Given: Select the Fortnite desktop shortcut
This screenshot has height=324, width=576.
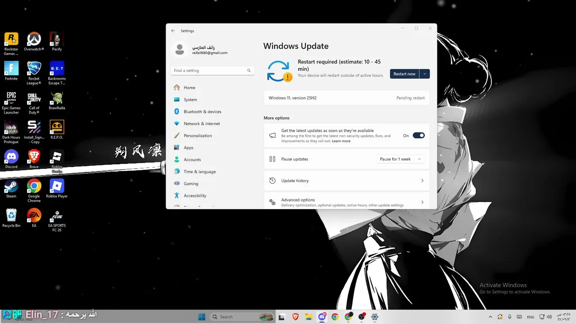Looking at the screenshot, I should pyautogui.click(x=11, y=71).
